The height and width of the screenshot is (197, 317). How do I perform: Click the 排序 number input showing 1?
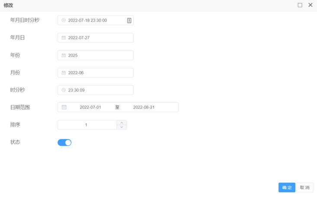tap(87, 125)
